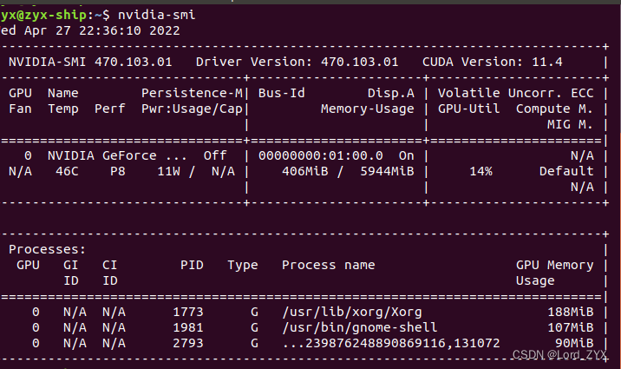Screen dimensions: 621x369
Task: Click the 'PID' column header
Action: 192,265
